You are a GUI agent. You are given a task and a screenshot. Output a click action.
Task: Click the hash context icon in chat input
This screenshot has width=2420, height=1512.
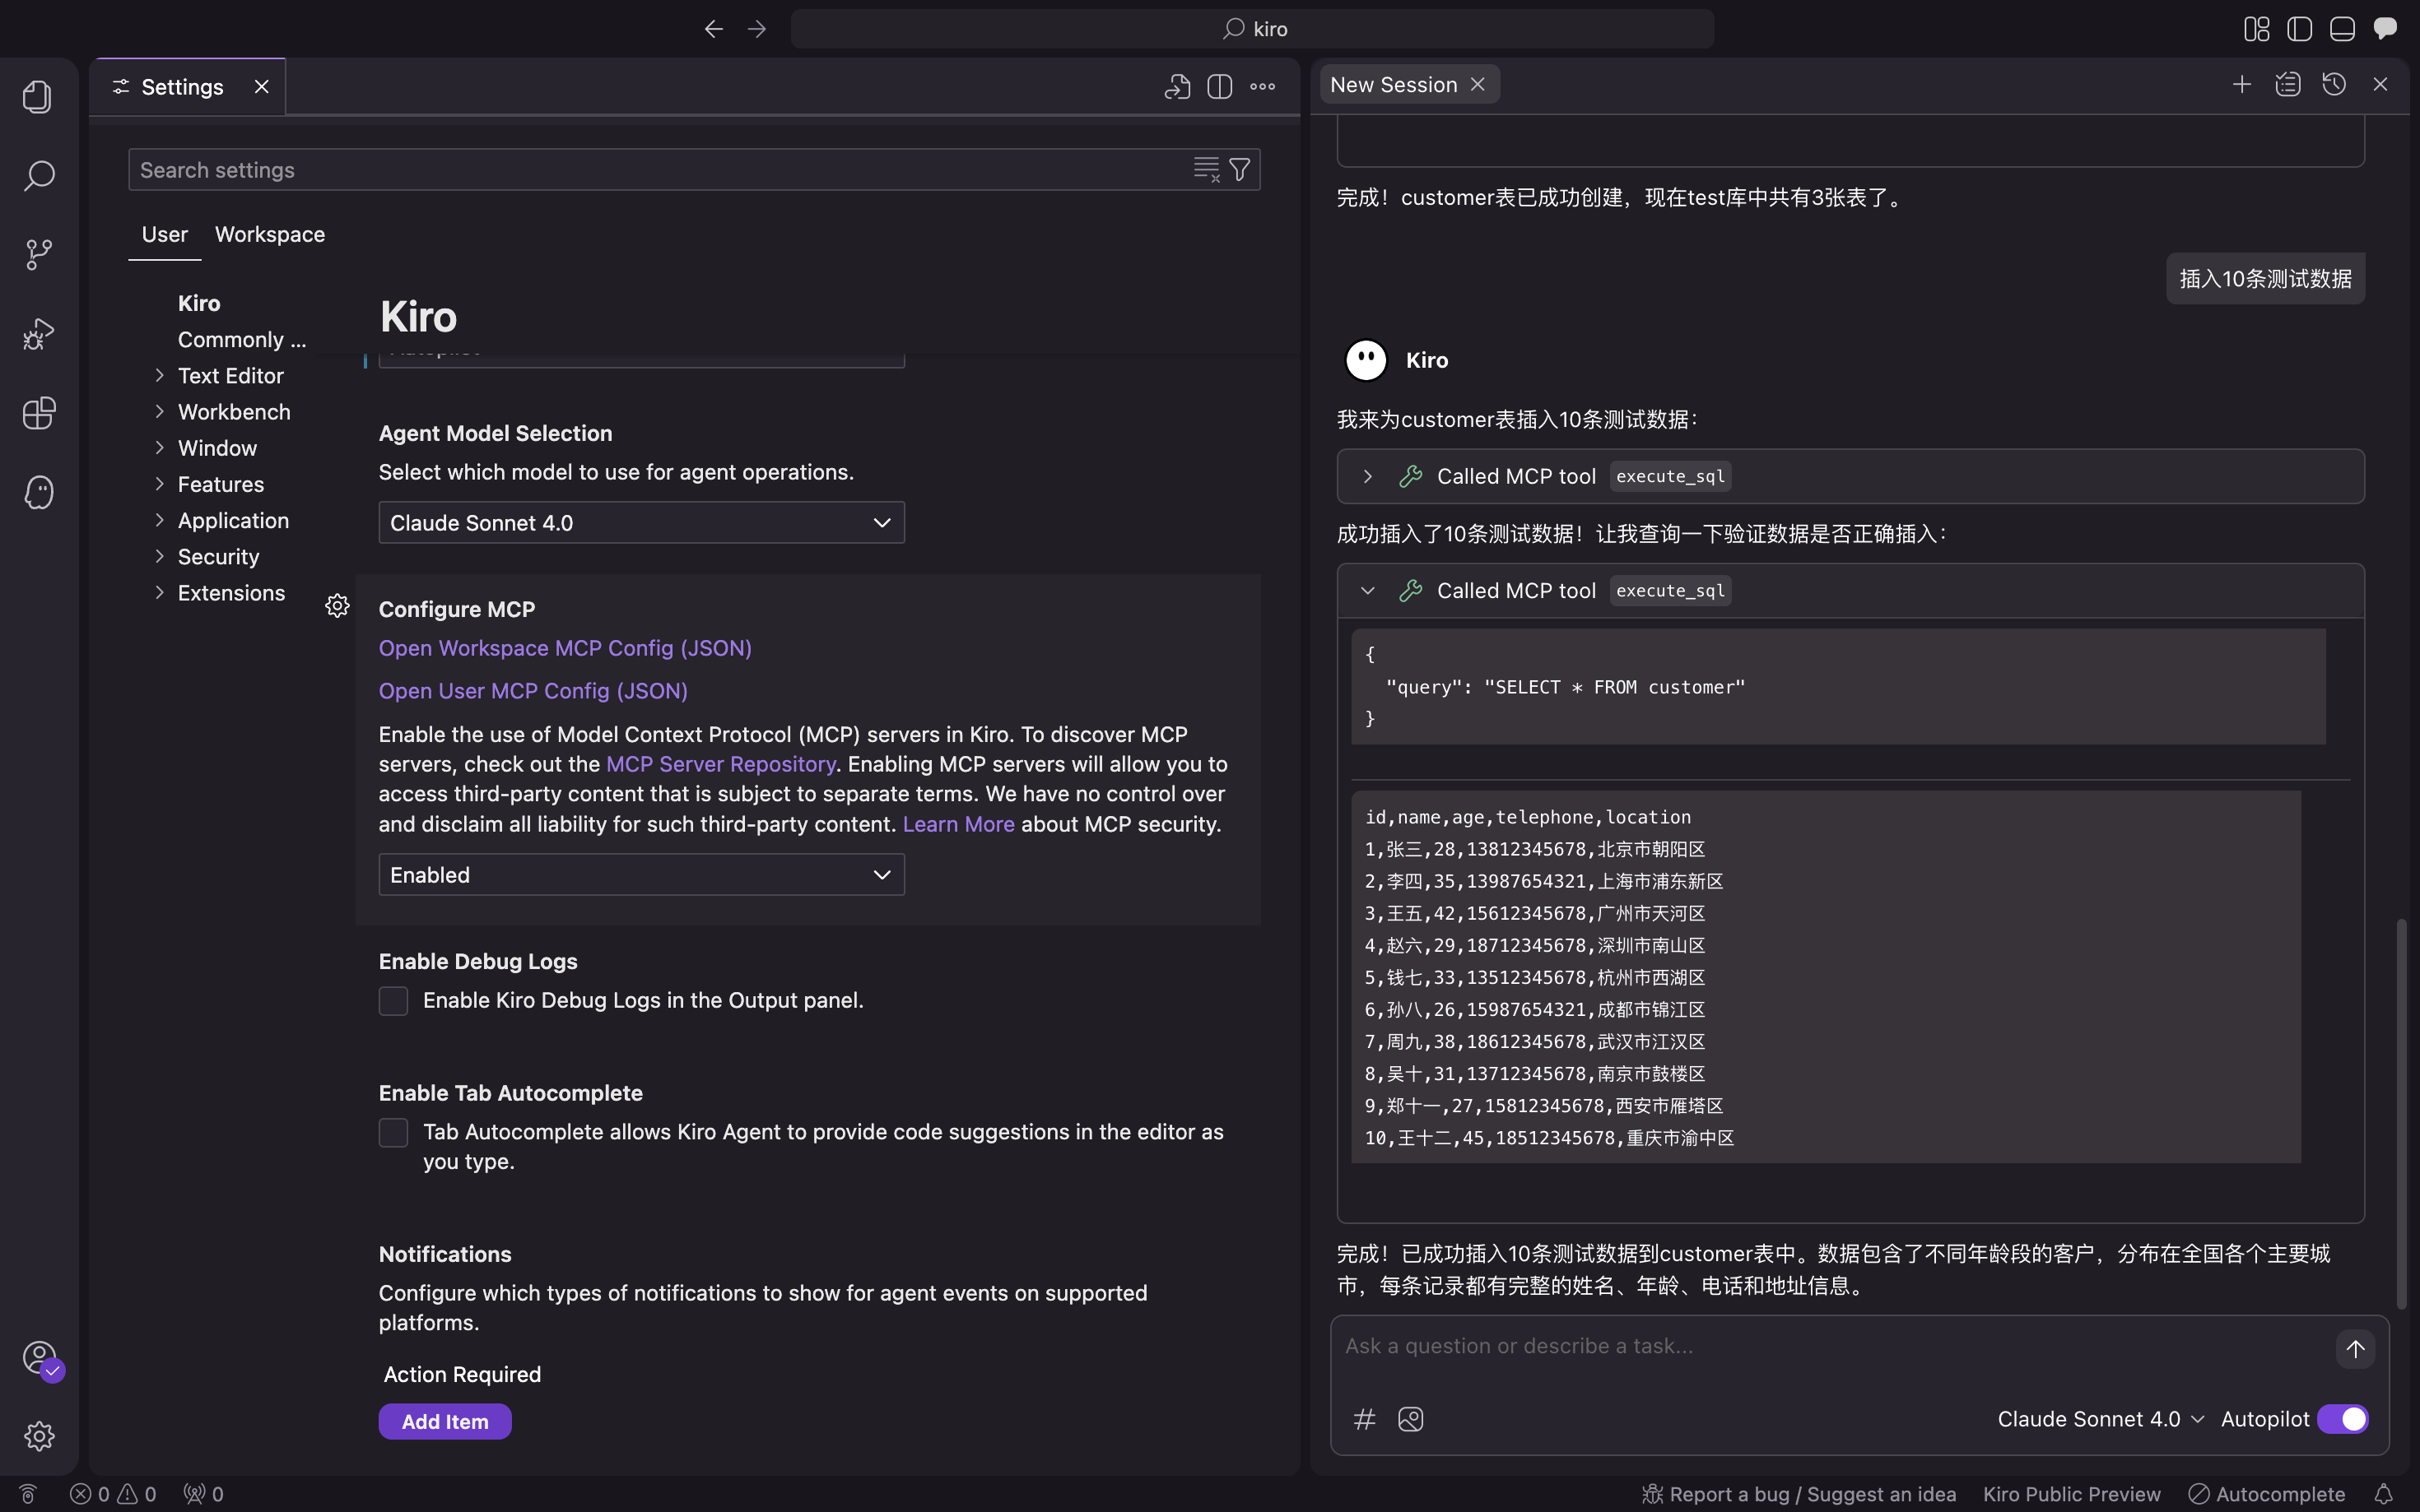click(1365, 1419)
